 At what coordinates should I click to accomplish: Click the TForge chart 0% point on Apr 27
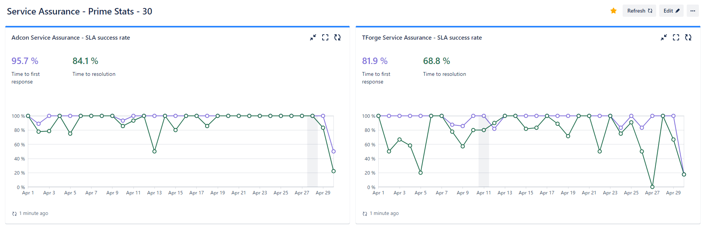point(652,187)
